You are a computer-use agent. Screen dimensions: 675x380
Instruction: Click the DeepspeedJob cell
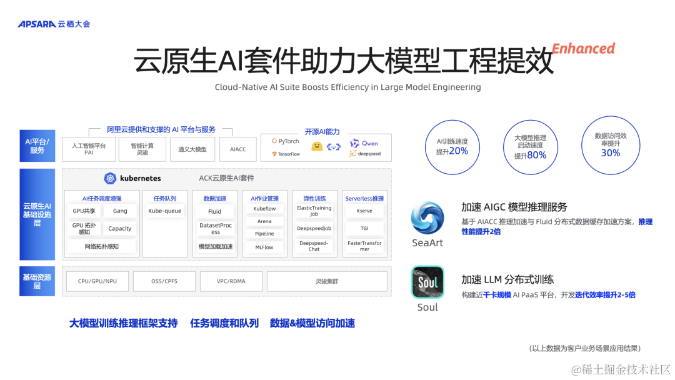[x=314, y=229]
